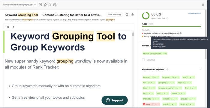Screen dimensions: 210x108
Task: Remove the 'marketing' tag with its X
Action: (x=158, y=99)
